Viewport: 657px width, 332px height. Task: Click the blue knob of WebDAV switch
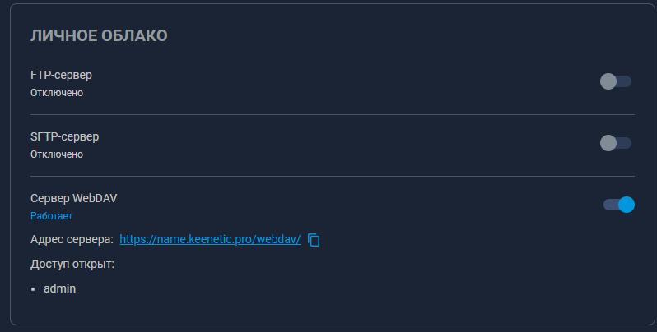(x=627, y=205)
